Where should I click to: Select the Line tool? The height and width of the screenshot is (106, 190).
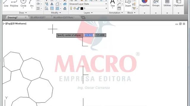6,4
